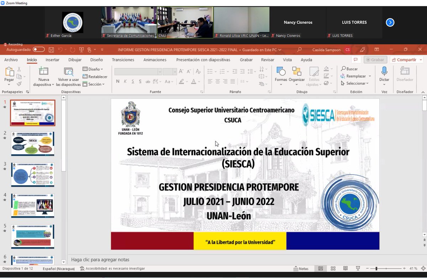Open the font size combo box
This screenshot has height=278, width=427.
click(170, 71)
